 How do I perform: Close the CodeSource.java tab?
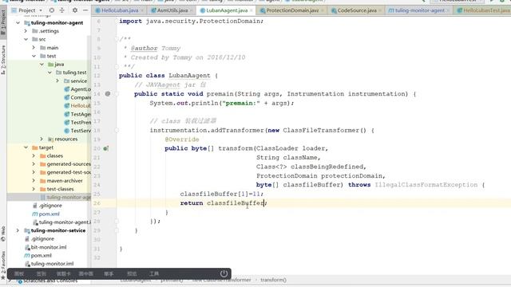click(380, 10)
